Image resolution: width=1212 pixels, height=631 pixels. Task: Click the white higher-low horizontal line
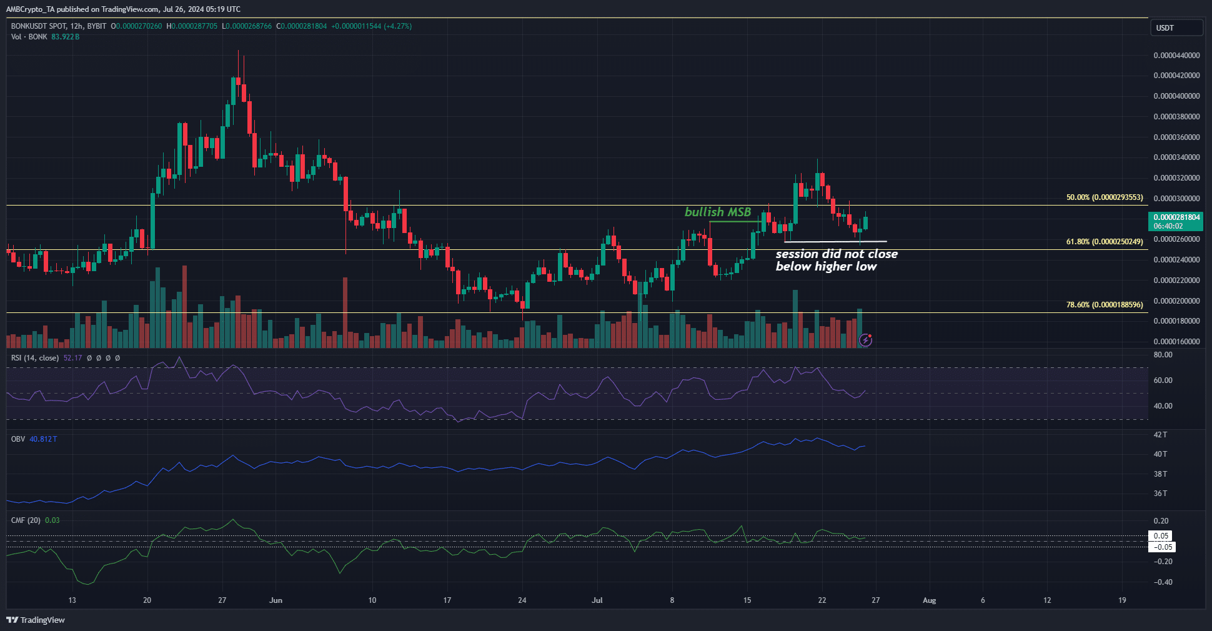835,242
